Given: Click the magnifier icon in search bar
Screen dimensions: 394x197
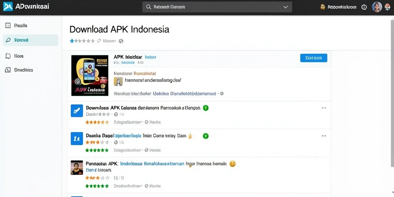Looking at the screenshot, I should (149, 7).
